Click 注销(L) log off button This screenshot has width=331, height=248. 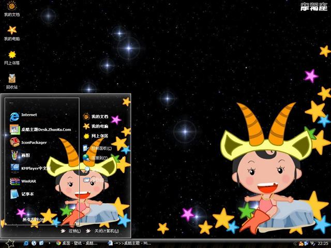point(71,231)
